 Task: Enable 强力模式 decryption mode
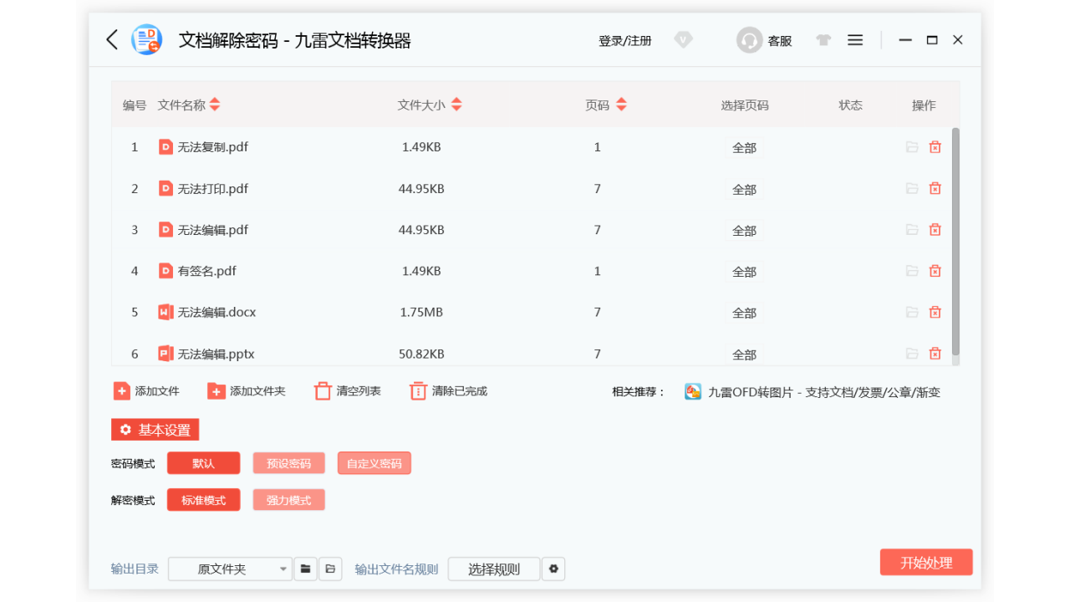point(288,499)
